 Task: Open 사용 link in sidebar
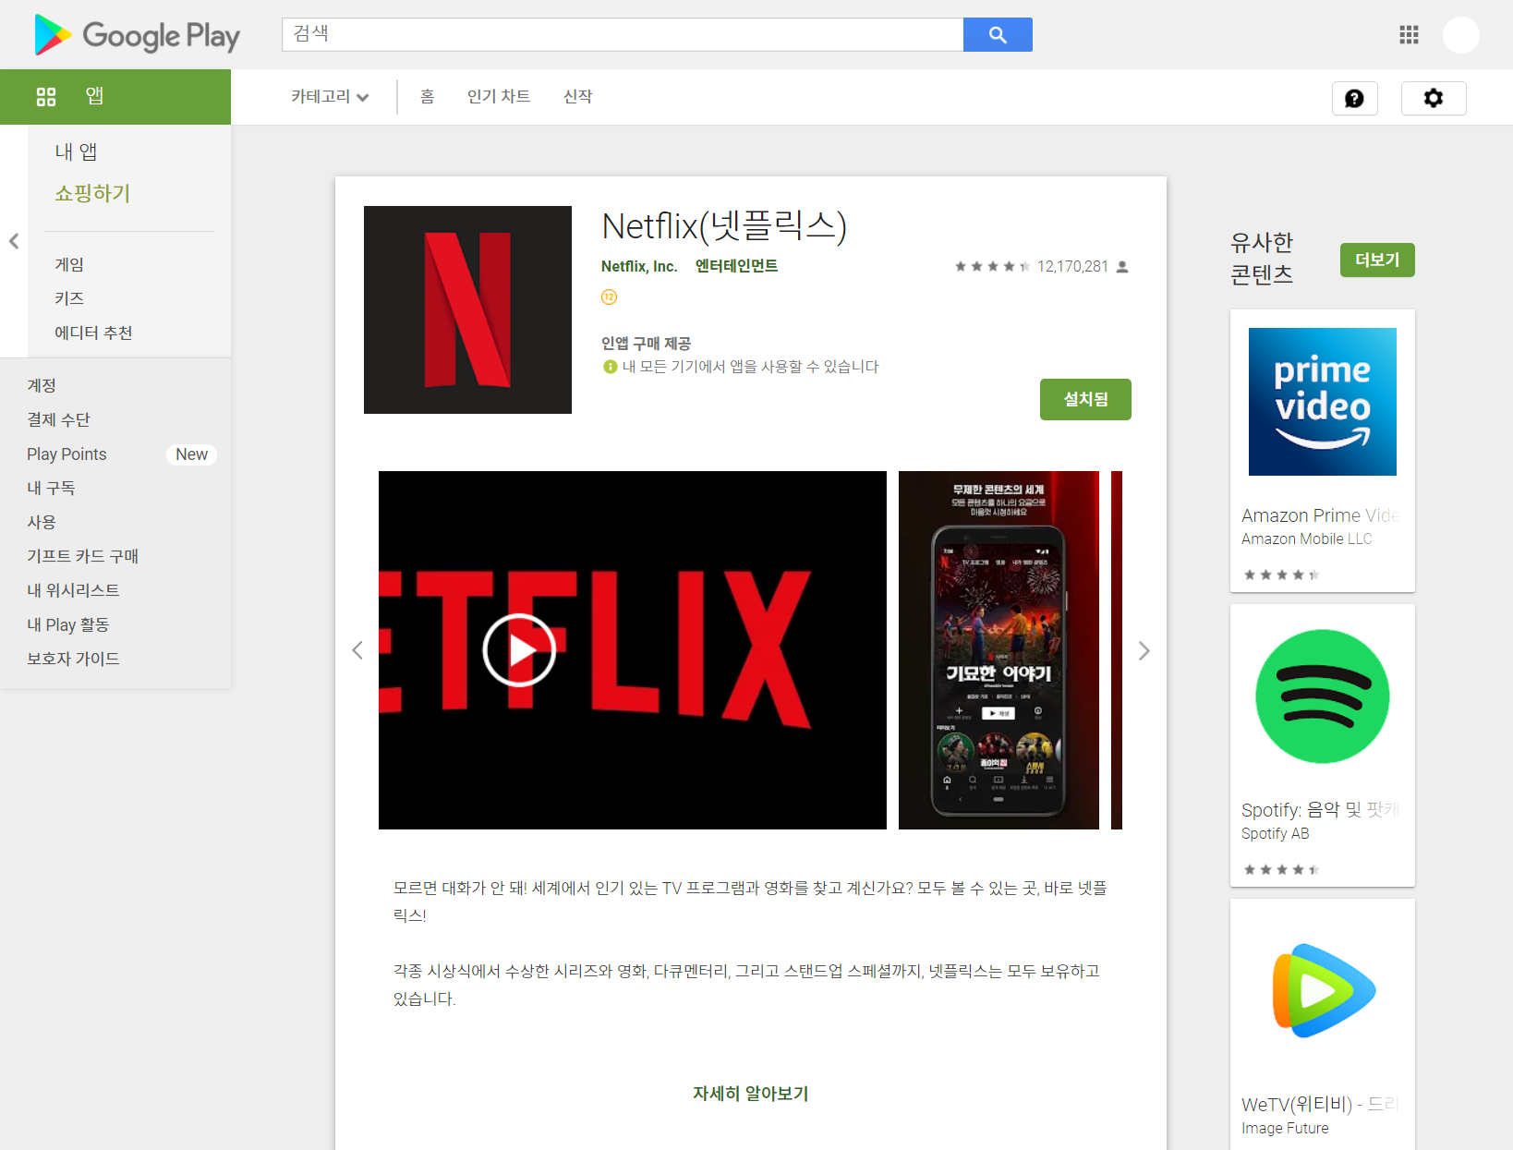click(42, 522)
